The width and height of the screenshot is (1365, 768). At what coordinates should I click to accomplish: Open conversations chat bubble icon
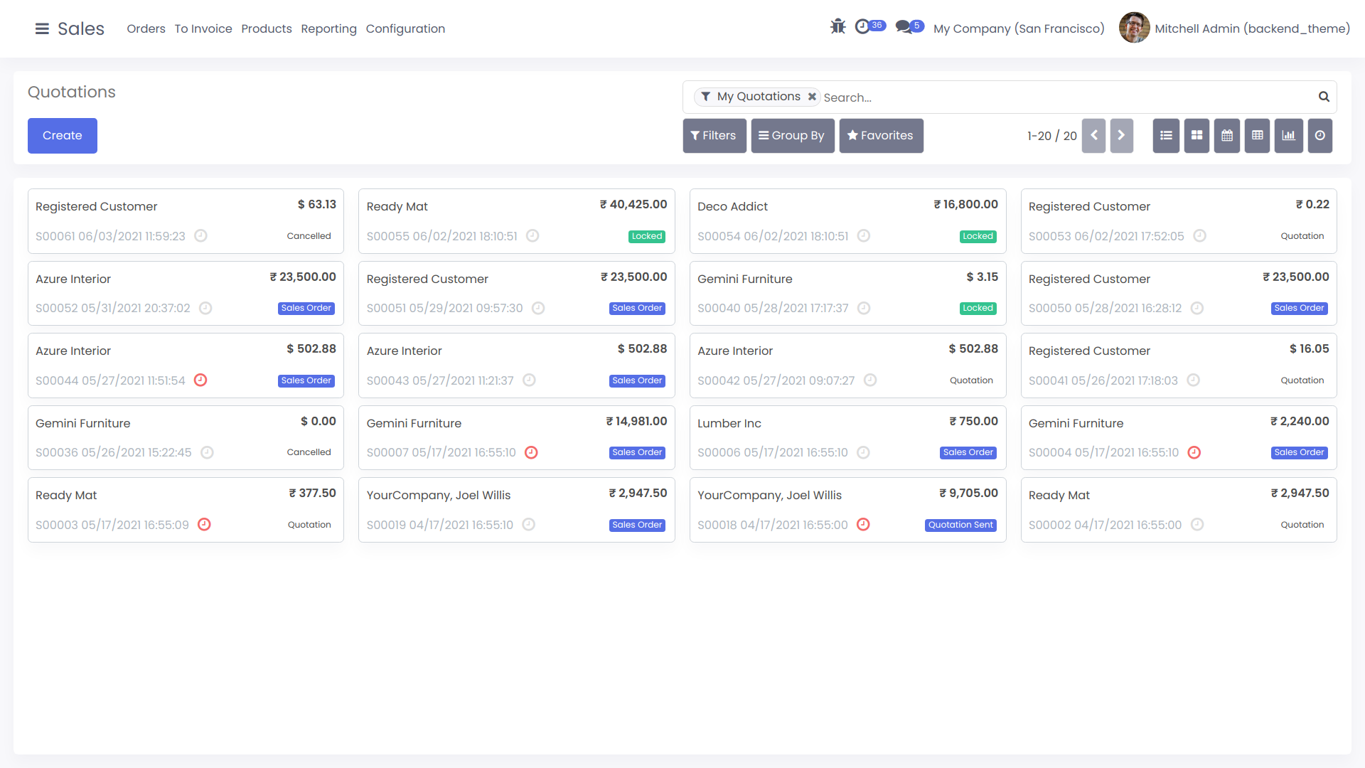[904, 27]
